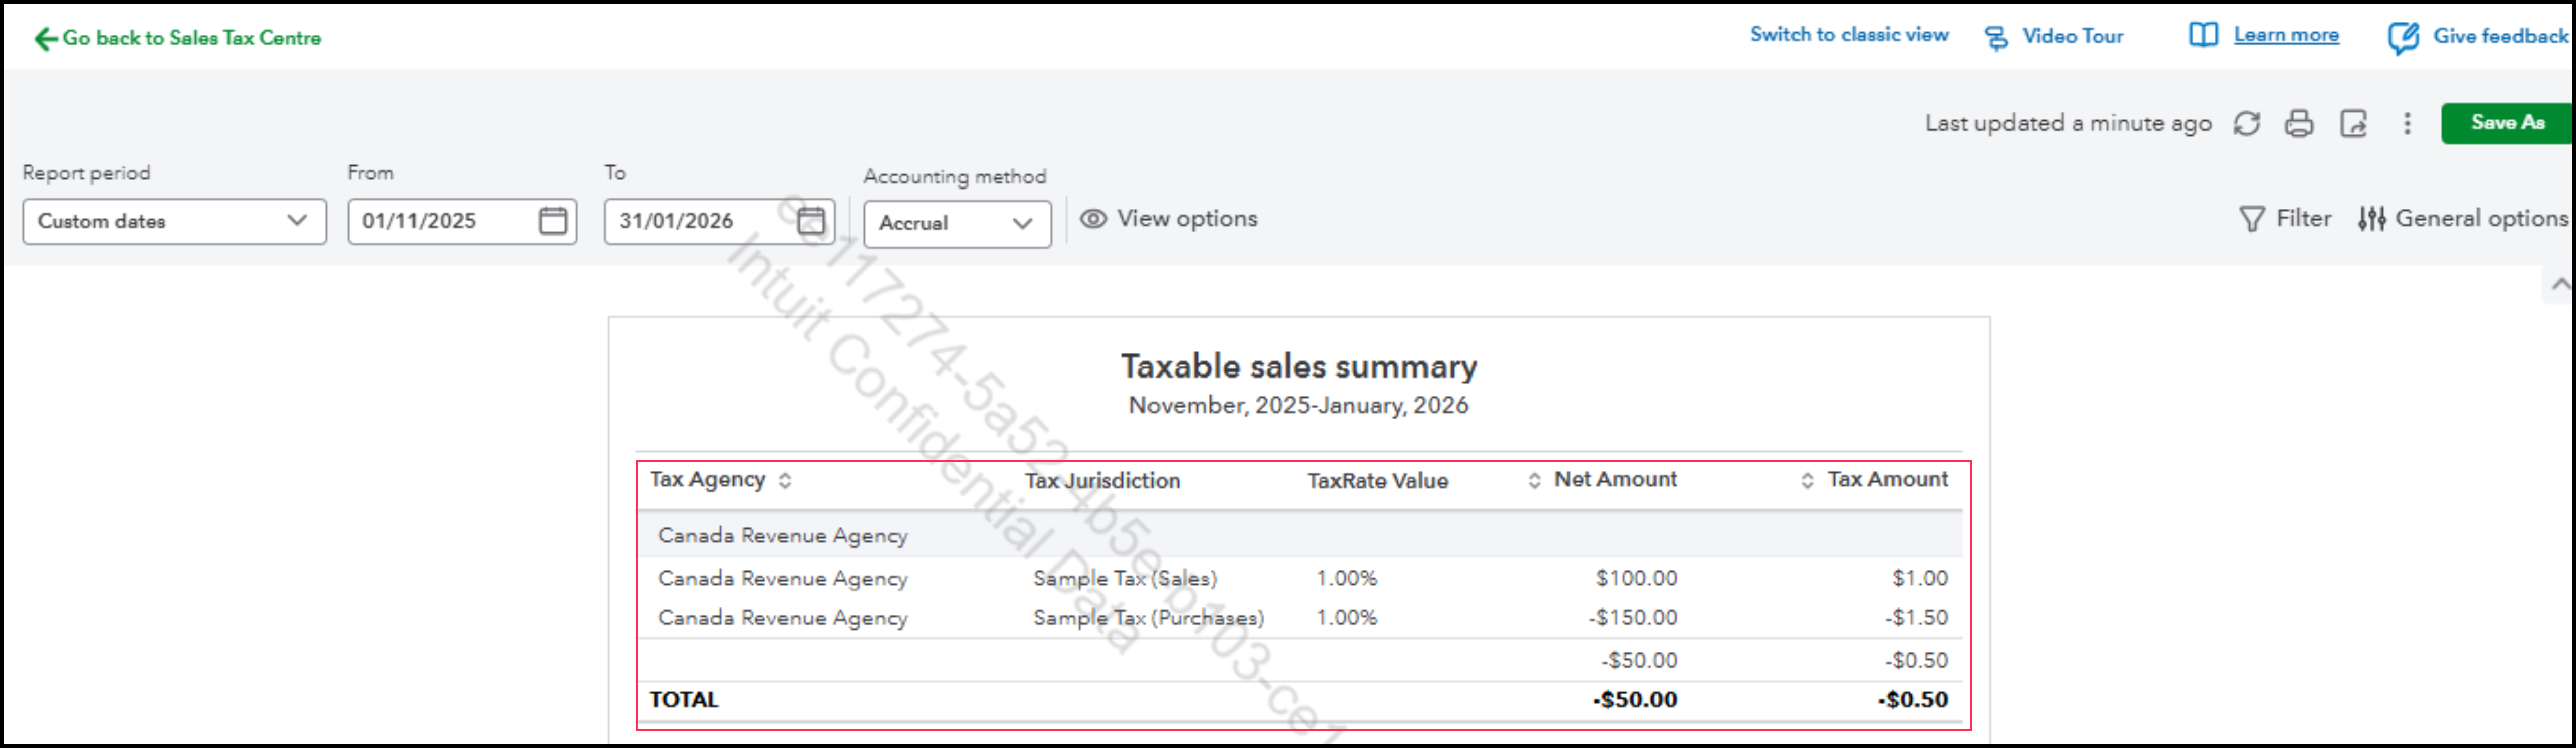This screenshot has height=748, width=2576.
Task: Sort by Tax Agency column arrows
Action: tap(785, 480)
